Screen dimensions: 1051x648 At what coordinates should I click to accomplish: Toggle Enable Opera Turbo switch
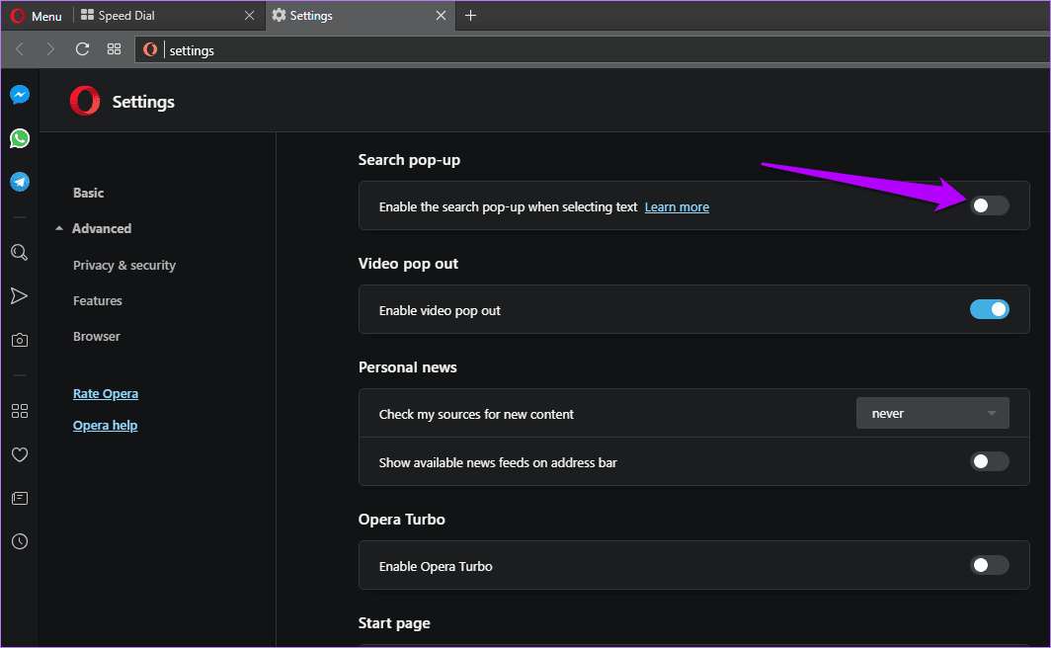[990, 565]
